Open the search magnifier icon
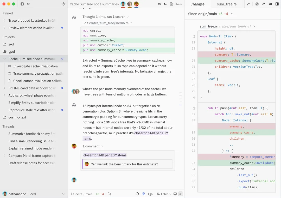 point(29,4)
